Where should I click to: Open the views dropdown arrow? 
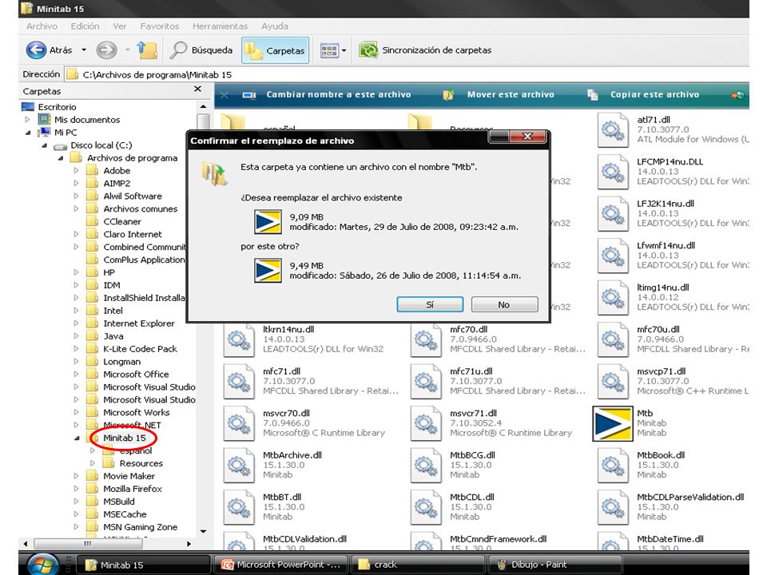(x=344, y=50)
